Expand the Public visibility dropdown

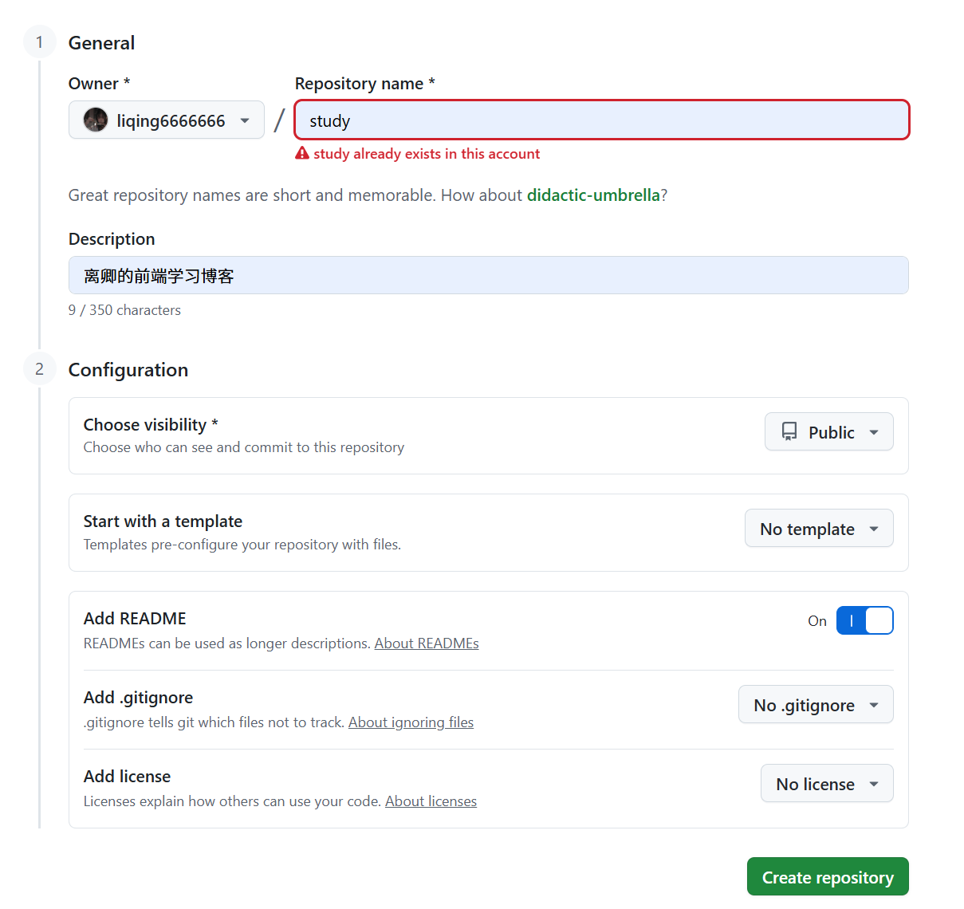828,432
